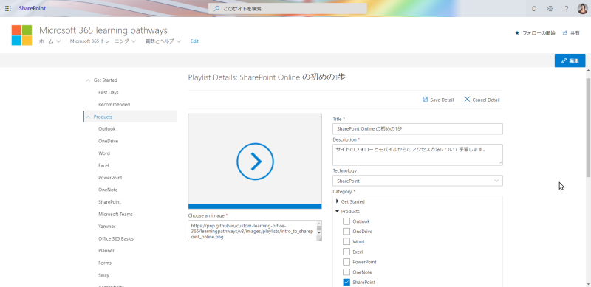
Task: Collapse the Get Started sidebar group
Action: (x=88, y=80)
